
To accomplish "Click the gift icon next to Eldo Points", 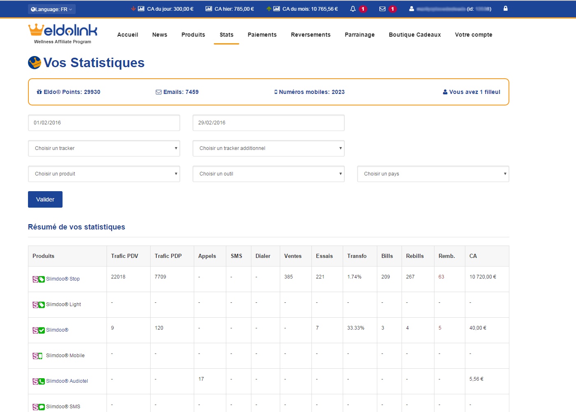I will click(39, 92).
